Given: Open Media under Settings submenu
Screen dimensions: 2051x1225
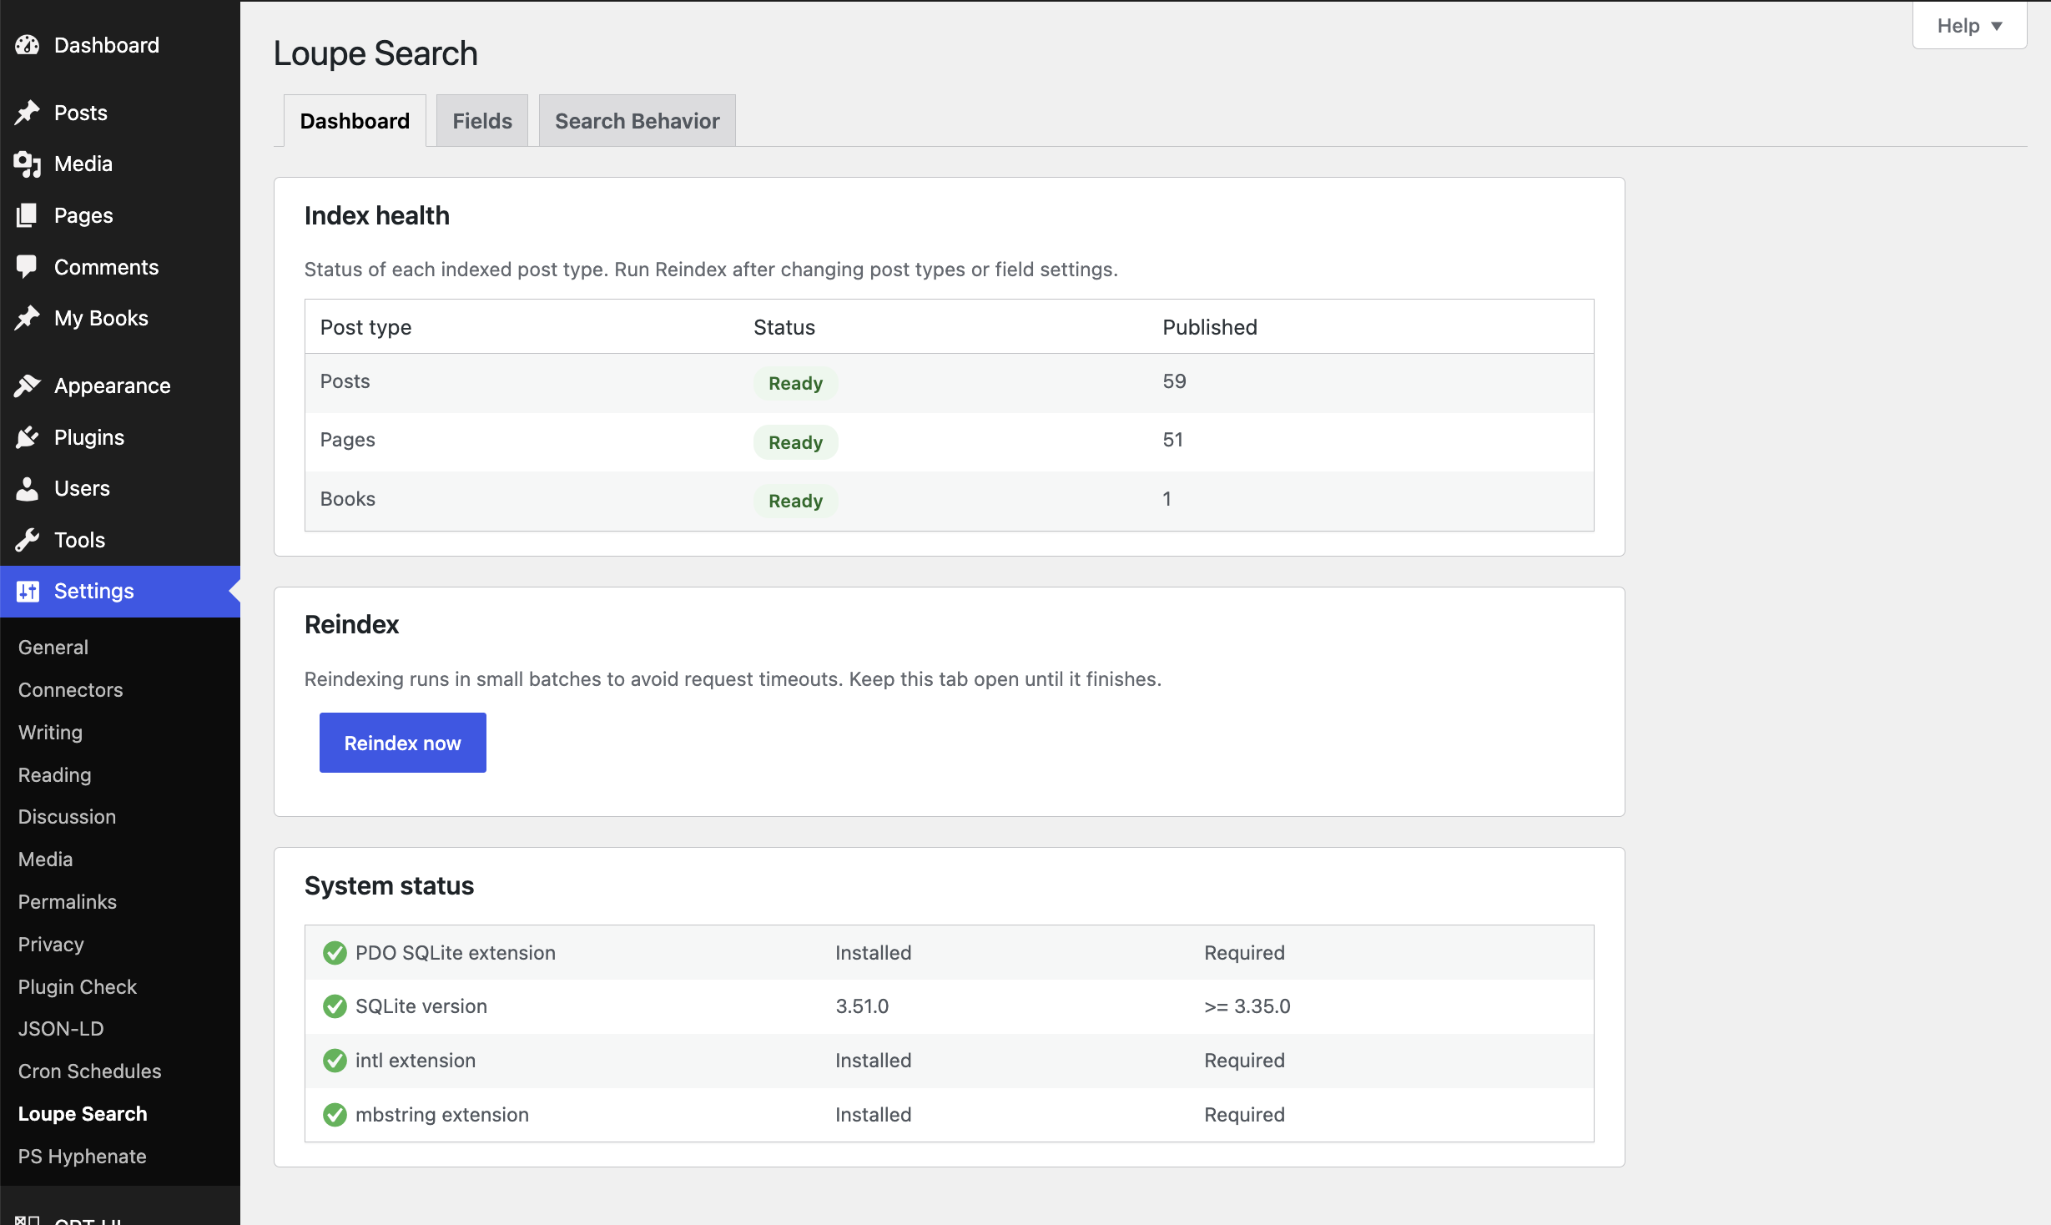Looking at the screenshot, I should [x=46, y=860].
